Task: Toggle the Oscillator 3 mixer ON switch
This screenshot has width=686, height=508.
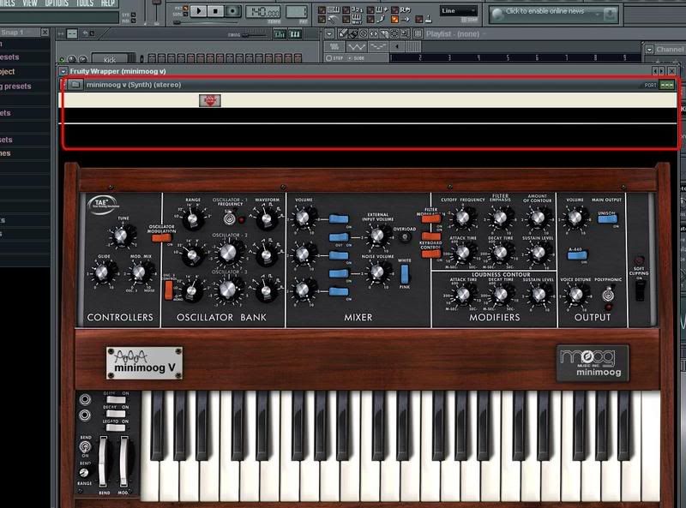Action: (x=339, y=291)
